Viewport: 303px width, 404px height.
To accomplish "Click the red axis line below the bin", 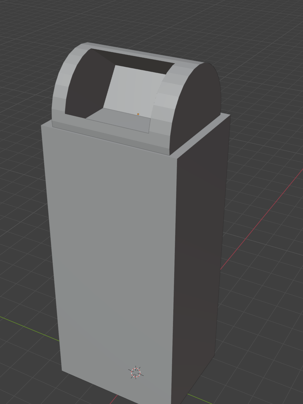I will (x=113, y=399).
